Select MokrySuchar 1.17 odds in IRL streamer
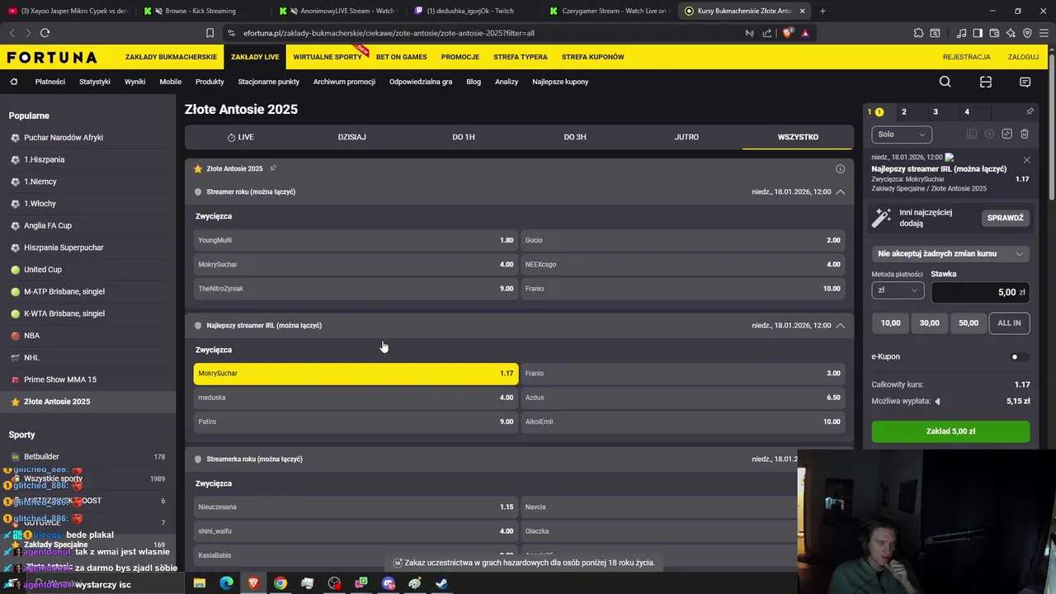The height and width of the screenshot is (594, 1056). point(356,374)
